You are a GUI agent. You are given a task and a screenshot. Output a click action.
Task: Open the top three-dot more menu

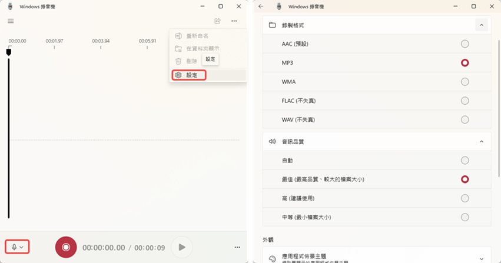click(234, 21)
